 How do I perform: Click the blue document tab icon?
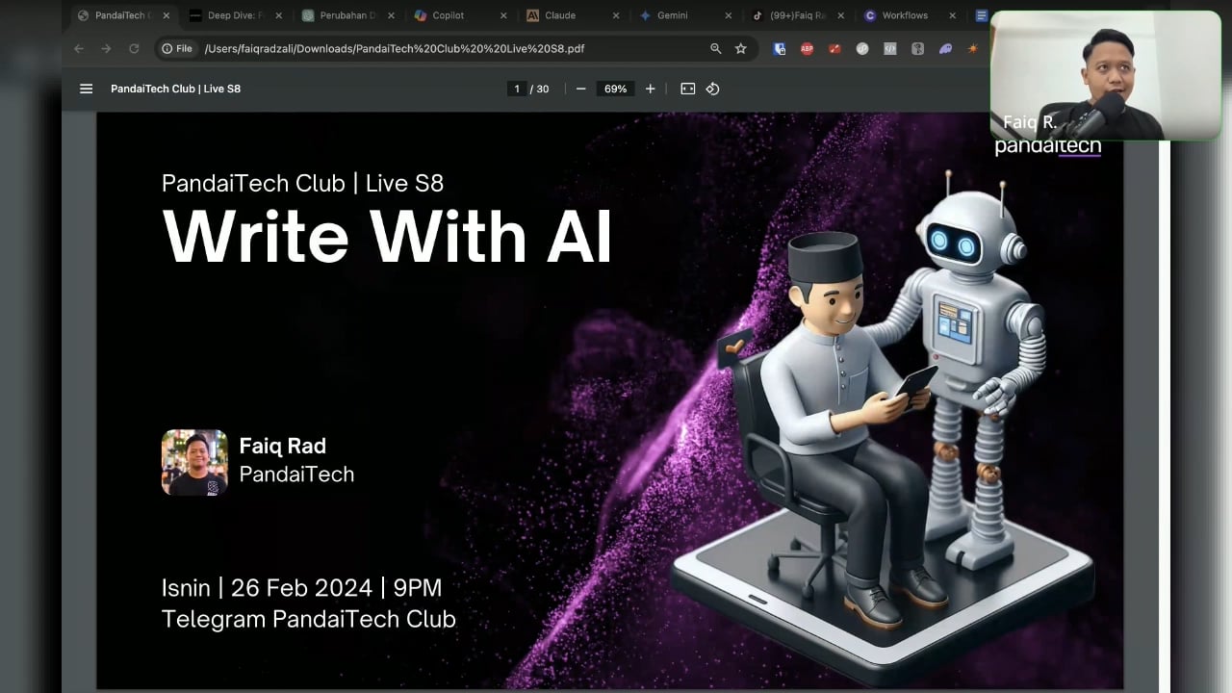[982, 15]
